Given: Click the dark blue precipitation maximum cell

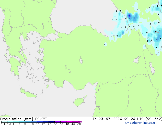Looking at the screenshot, I should click(129, 16).
